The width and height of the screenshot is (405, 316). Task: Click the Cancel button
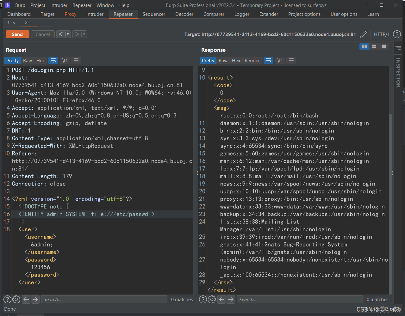click(x=43, y=34)
